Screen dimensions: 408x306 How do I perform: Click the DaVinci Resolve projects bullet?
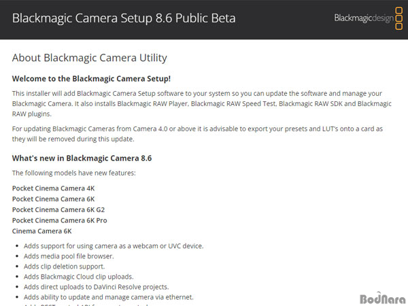[x=97, y=287]
